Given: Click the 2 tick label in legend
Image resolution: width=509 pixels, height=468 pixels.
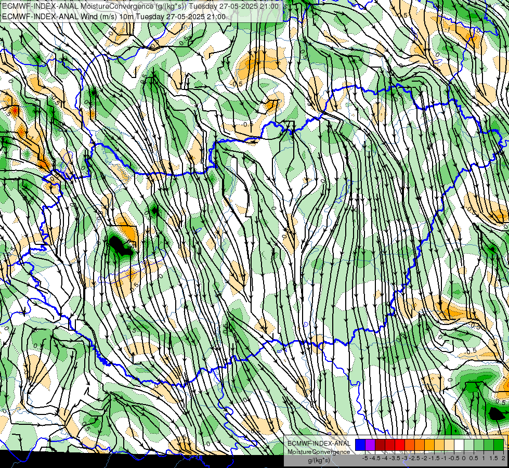Looking at the screenshot, I should (503, 458).
